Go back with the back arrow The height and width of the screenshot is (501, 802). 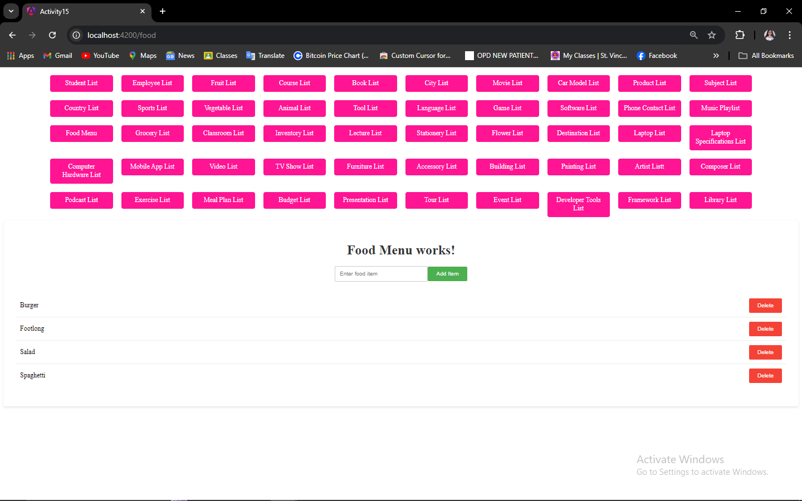point(12,35)
